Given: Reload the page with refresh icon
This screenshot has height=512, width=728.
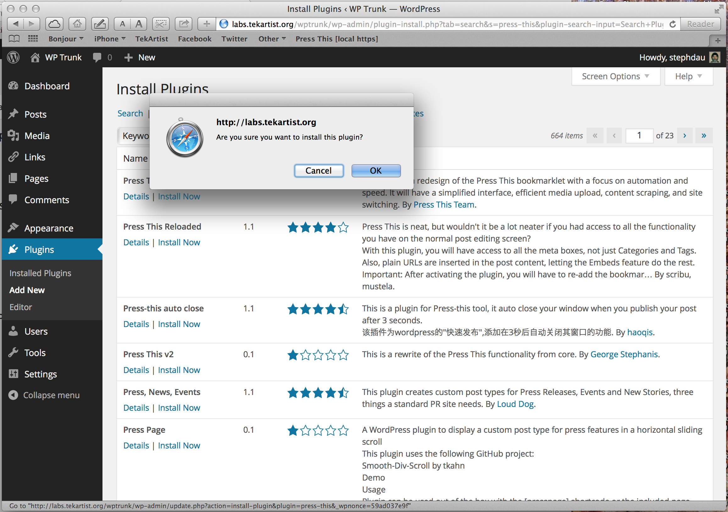Looking at the screenshot, I should tap(672, 24).
